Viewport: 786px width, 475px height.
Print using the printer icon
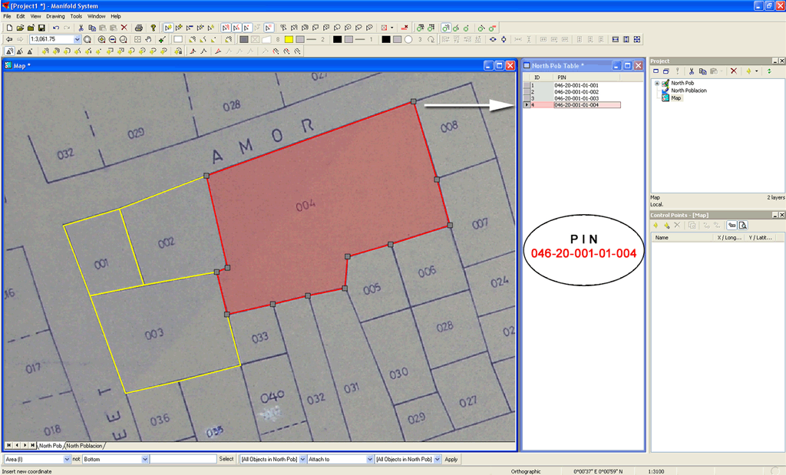coord(139,28)
